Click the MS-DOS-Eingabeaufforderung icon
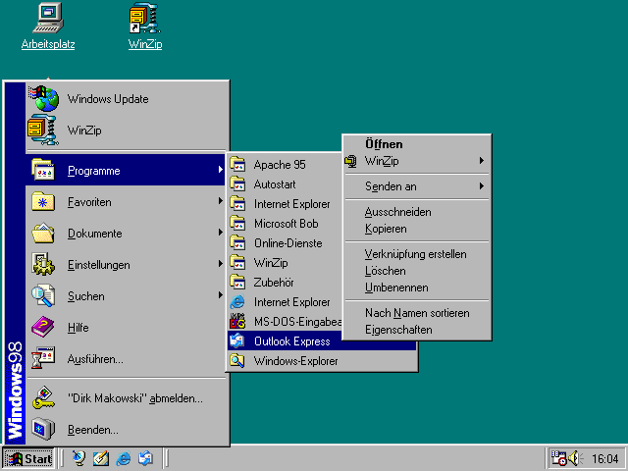This screenshot has width=628, height=471. coord(237,321)
